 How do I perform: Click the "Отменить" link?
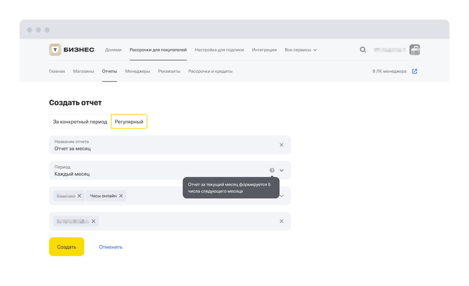[110, 247]
